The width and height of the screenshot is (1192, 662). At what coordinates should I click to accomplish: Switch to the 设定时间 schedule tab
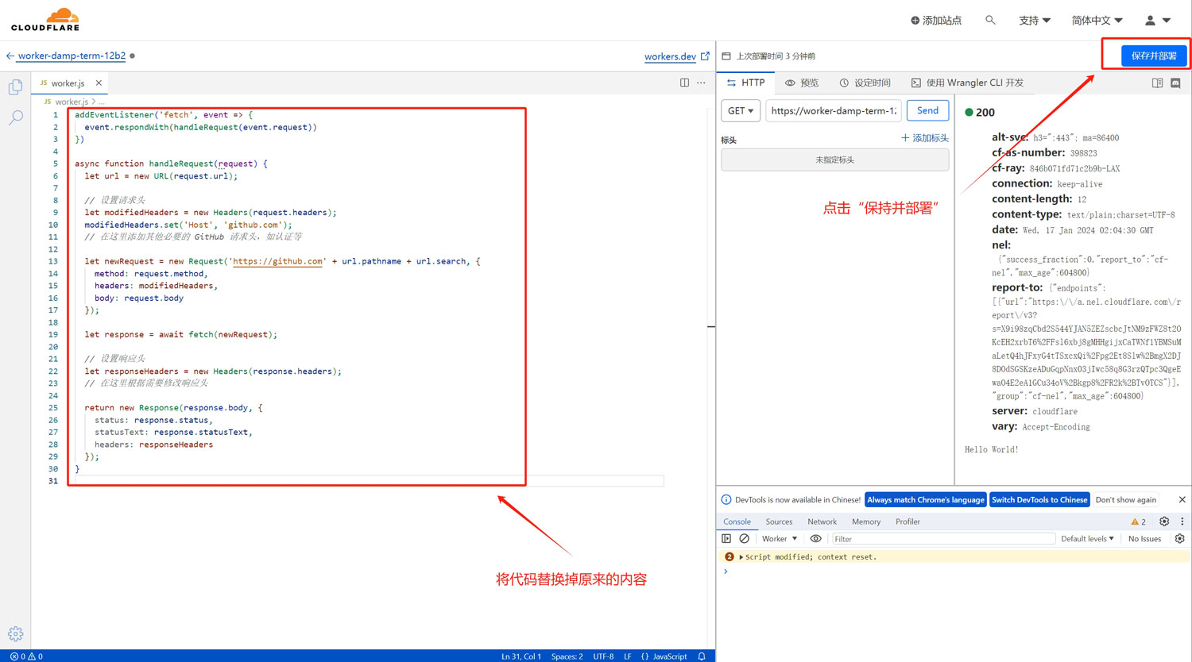(x=865, y=83)
